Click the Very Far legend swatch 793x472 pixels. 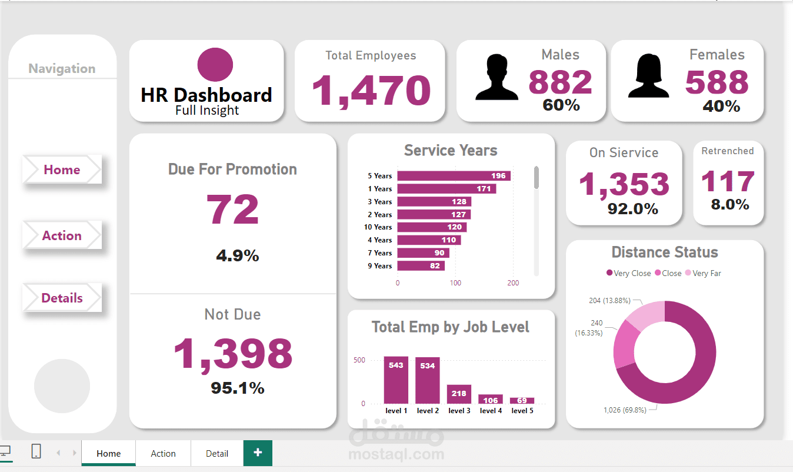click(688, 273)
